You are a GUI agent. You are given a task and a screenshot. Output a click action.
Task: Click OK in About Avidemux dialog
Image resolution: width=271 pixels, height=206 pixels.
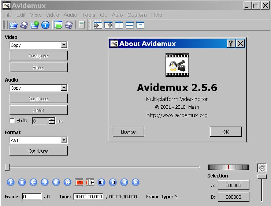(x=226, y=132)
